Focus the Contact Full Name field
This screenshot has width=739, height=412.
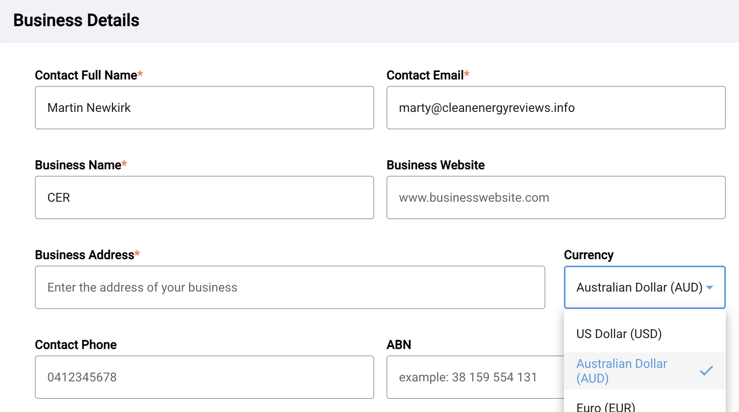point(204,108)
